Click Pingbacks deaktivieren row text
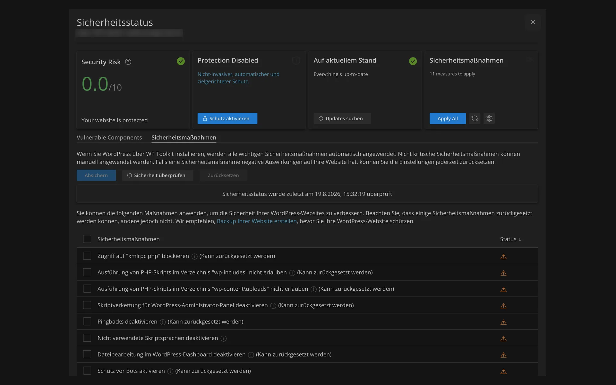616x385 pixels. [127, 321]
